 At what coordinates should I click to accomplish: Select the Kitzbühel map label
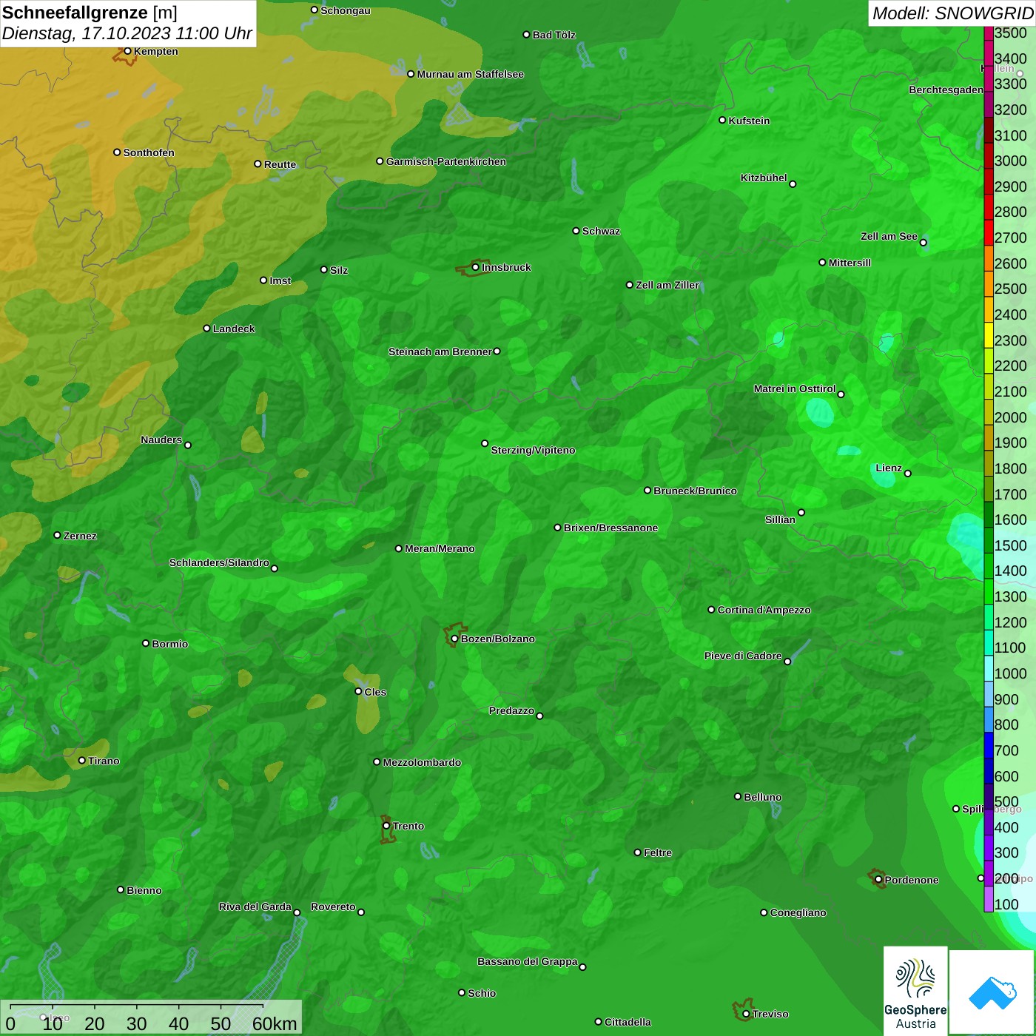pos(764,178)
